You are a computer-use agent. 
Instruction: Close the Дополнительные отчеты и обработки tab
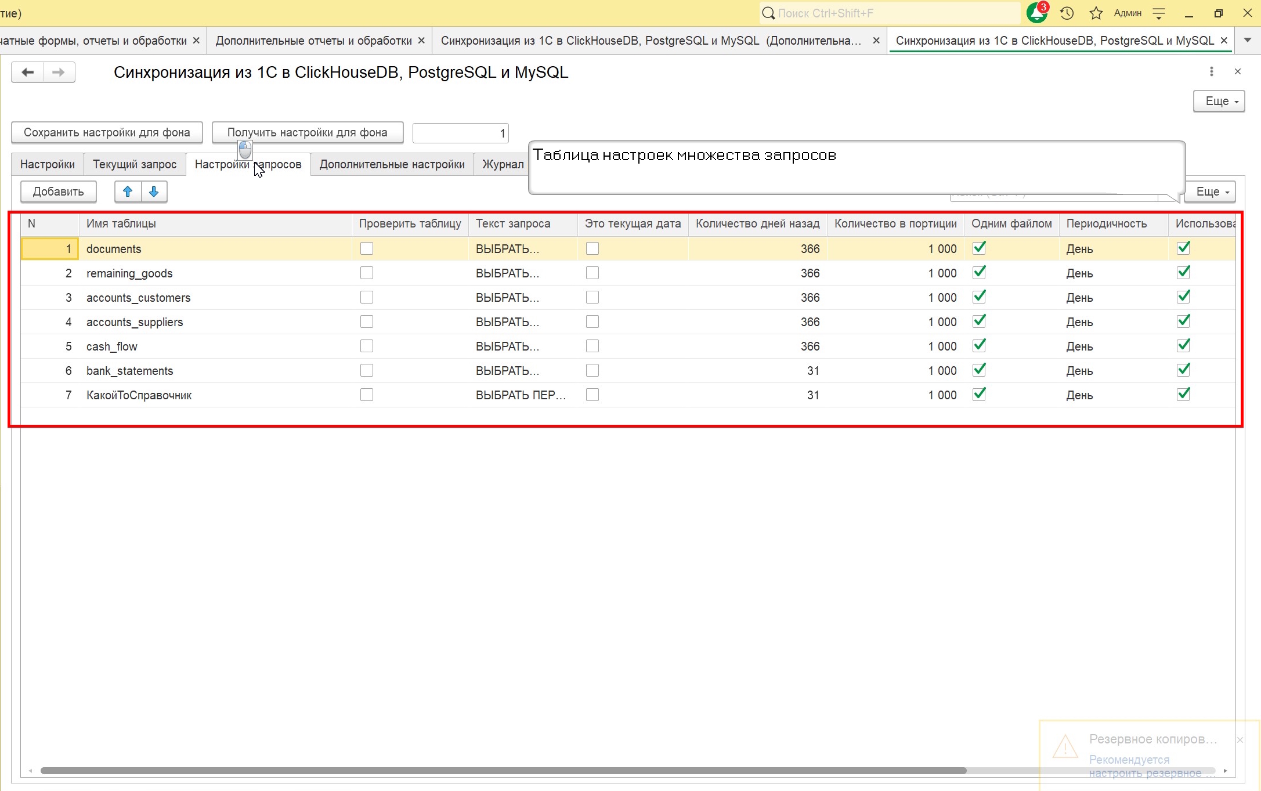click(422, 41)
